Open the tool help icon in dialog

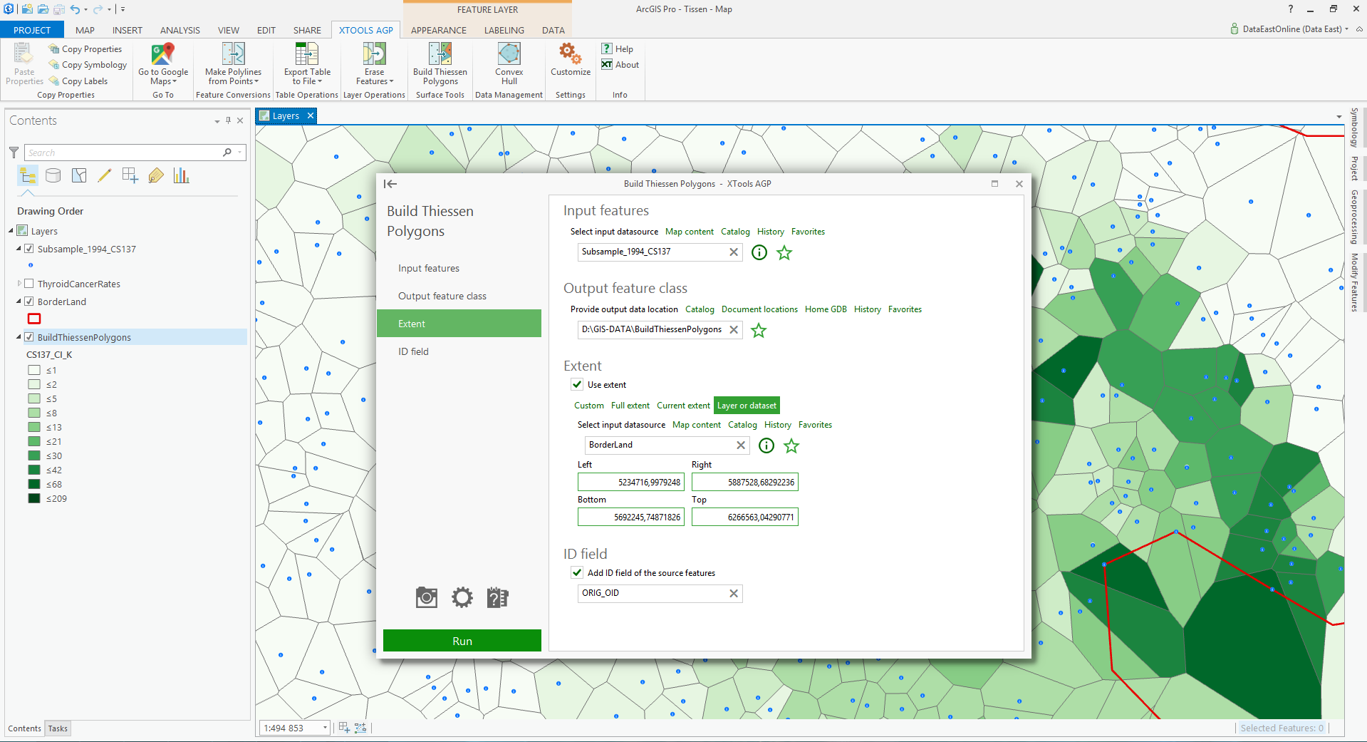click(498, 597)
